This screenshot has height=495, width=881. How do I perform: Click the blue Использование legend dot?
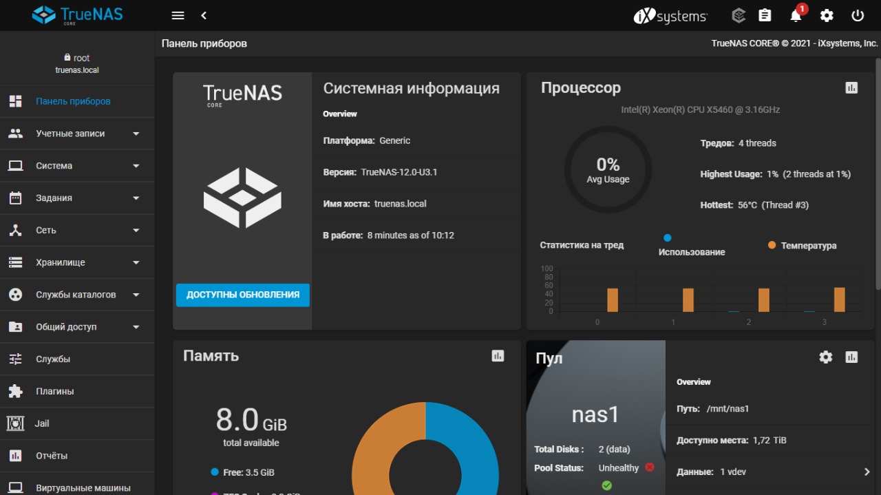pyautogui.click(x=667, y=238)
